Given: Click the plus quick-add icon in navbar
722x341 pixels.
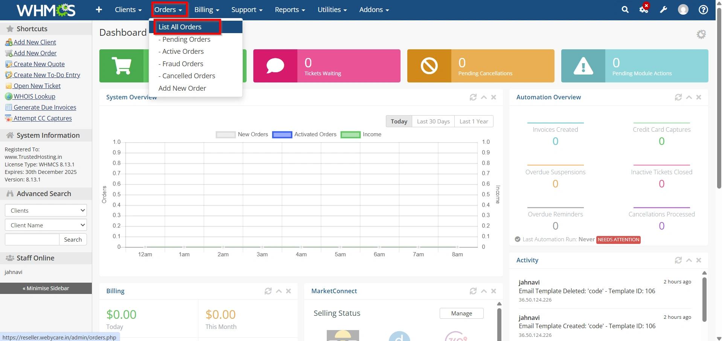Looking at the screenshot, I should click(x=99, y=10).
